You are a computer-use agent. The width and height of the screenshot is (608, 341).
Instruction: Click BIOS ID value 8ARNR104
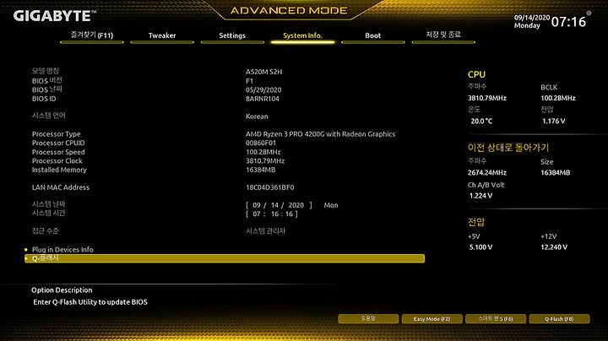point(262,99)
